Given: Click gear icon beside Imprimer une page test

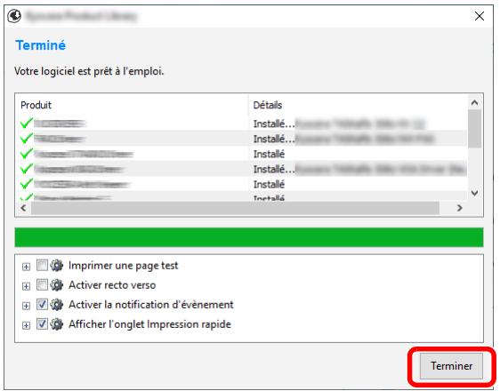Looking at the screenshot, I should [57, 265].
